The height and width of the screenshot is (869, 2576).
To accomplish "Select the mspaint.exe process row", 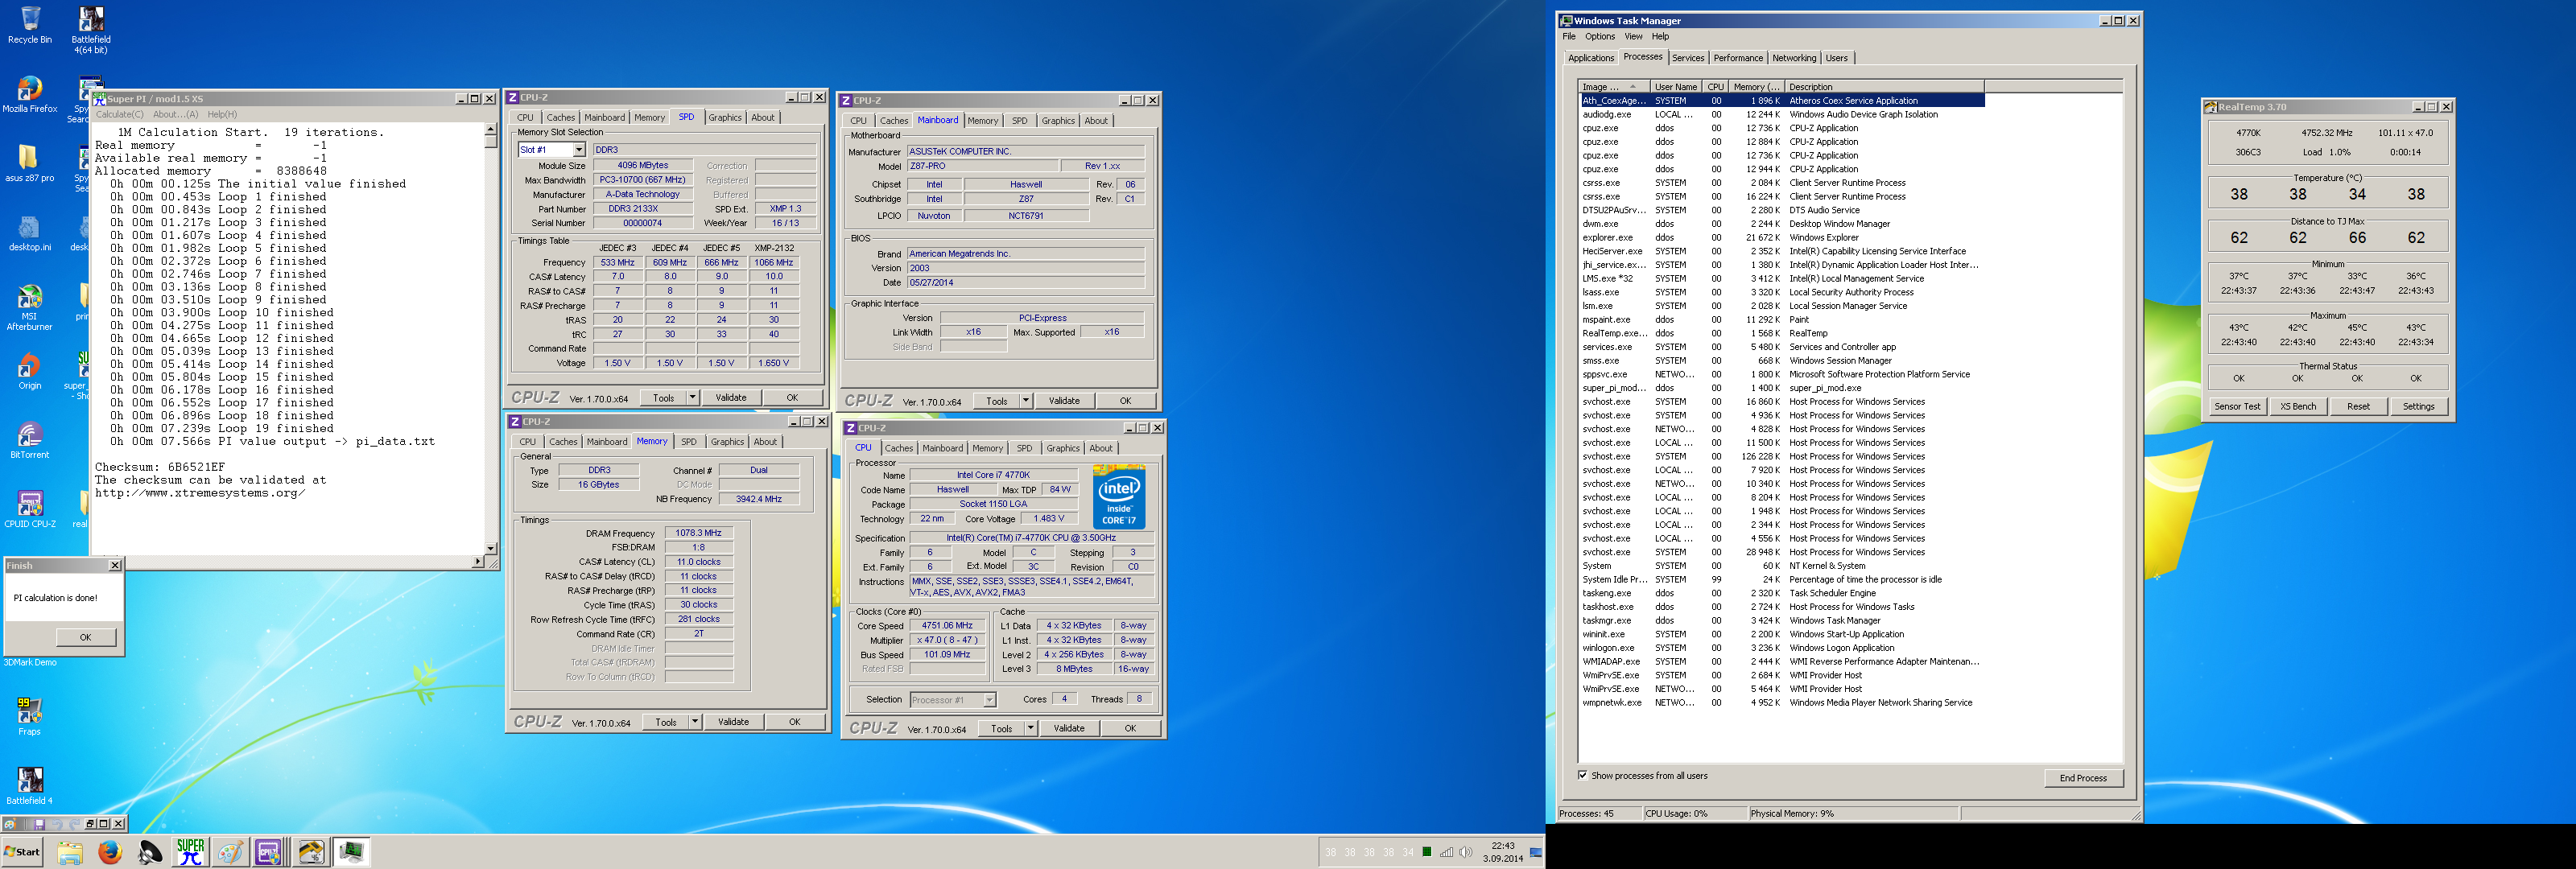I will (1781, 320).
